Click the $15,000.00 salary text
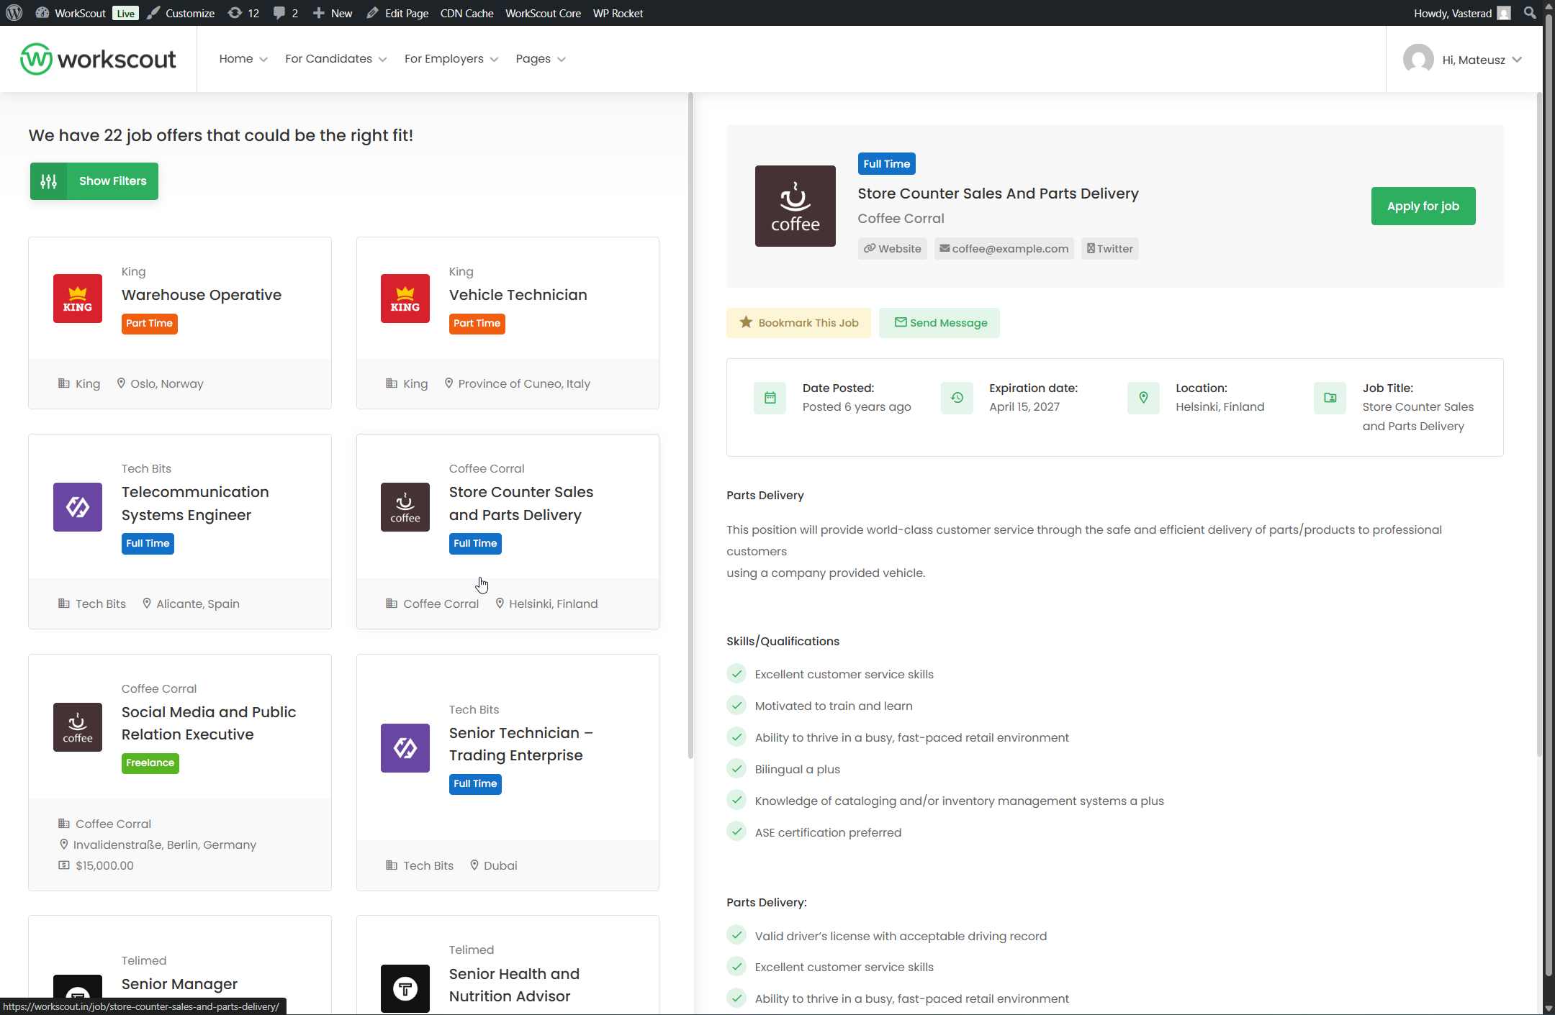 point(104,866)
